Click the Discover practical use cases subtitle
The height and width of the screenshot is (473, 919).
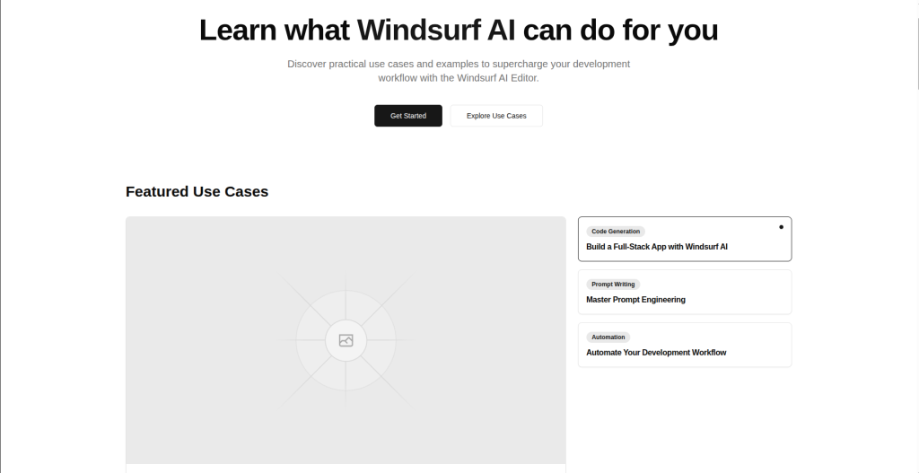tap(459, 71)
